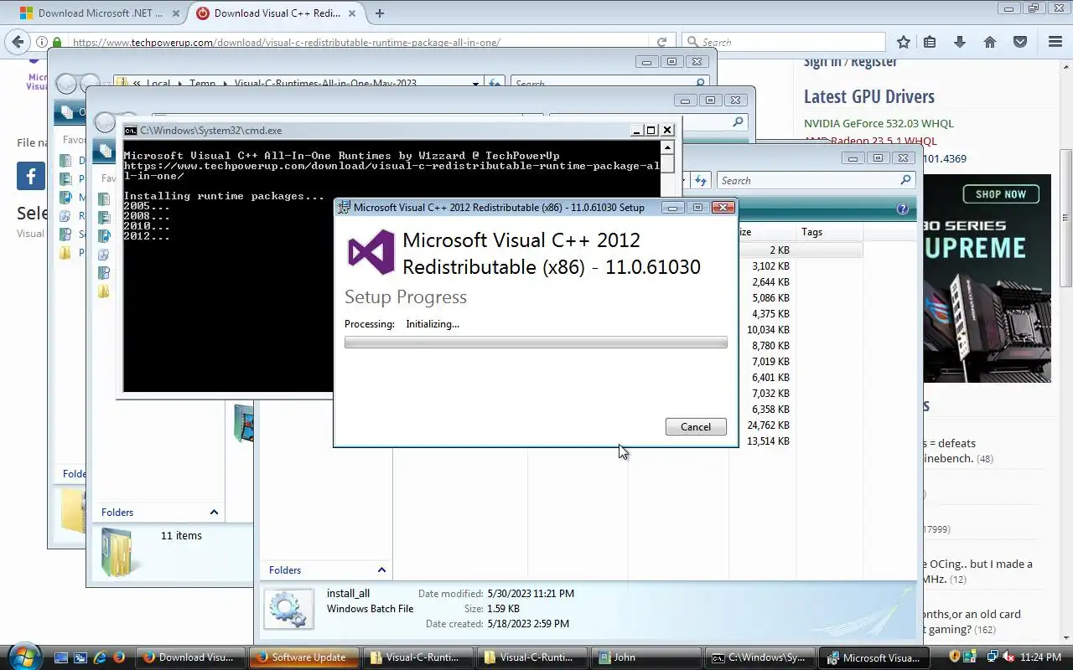Select the install_all batch file icon in details pane
The height and width of the screenshot is (670, 1073).
(x=288, y=609)
